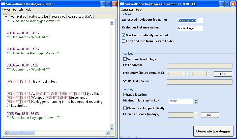Click Clean frequency stepper up arrow
237x139 pixels.
(x=196, y=114)
